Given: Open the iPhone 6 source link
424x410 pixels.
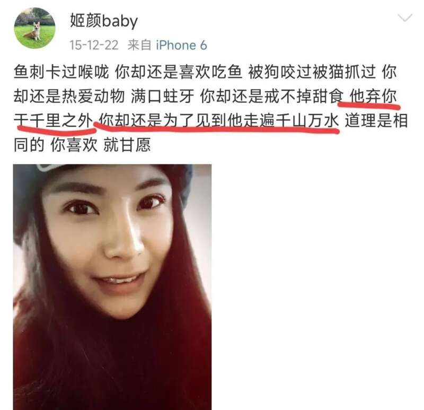Looking at the screenshot, I should tap(181, 45).
